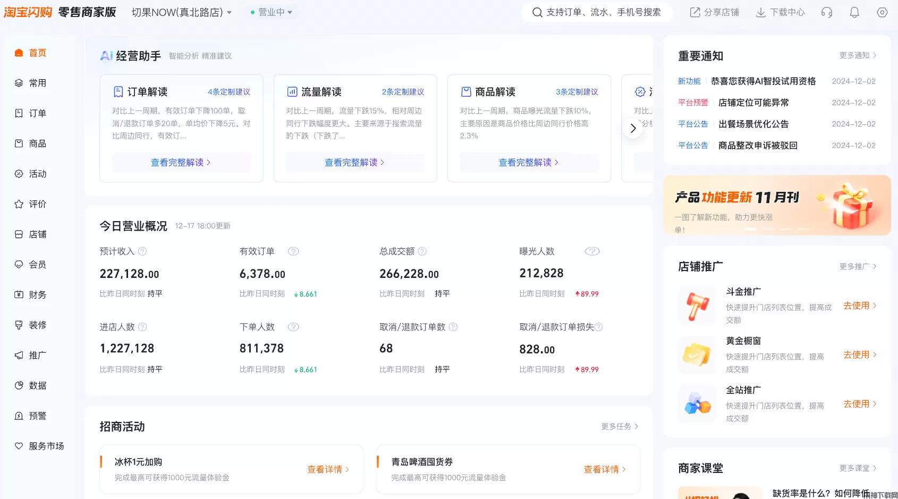Image resolution: width=898 pixels, height=499 pixels.
Task: Open the 产品功能更新11月刊 banner
Action: tap(777, 205)
